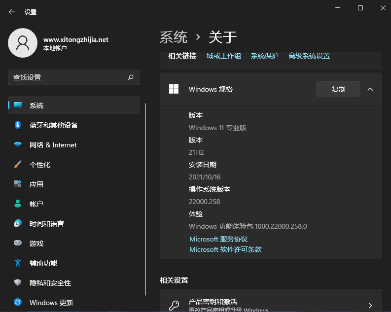Click the 游戏 gamepad icon

coord(18,243)
